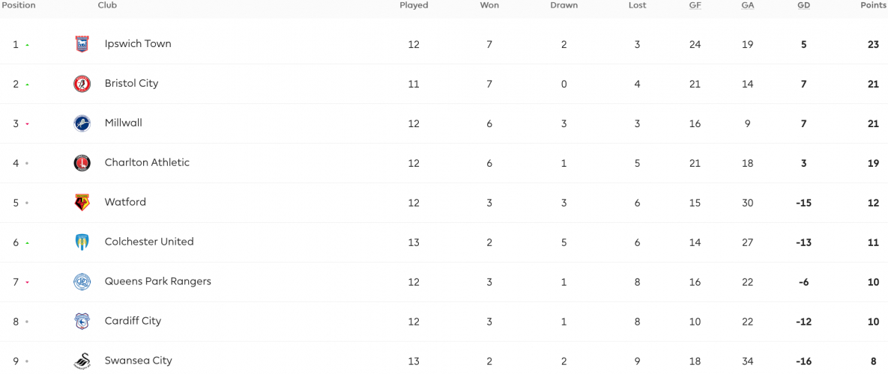The height and width of the screenshot is (374, 888).
Task: Click the Watford club crest
Action: point(82,202)
